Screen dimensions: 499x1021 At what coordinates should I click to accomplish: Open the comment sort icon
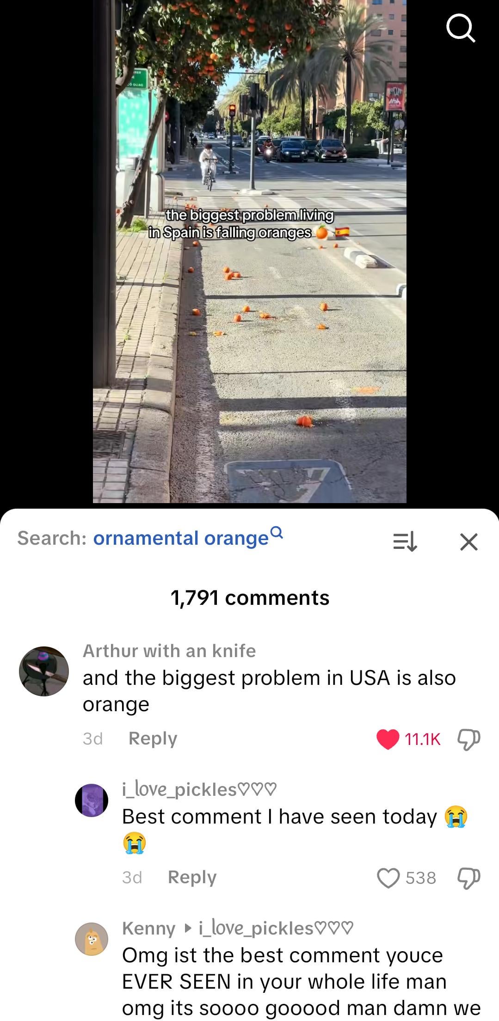(x=405, y=541)
